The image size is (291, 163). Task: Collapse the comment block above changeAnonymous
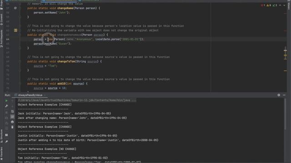(x=20, y=26)
